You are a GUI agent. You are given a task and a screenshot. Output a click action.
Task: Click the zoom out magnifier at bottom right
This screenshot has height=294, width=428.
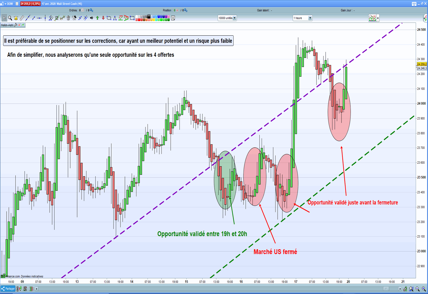tap(418, 289)
